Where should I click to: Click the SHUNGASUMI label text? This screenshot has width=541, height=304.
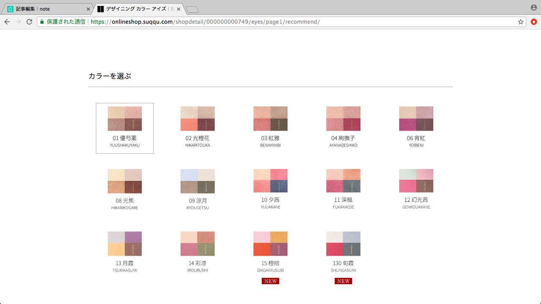(343, 270)
